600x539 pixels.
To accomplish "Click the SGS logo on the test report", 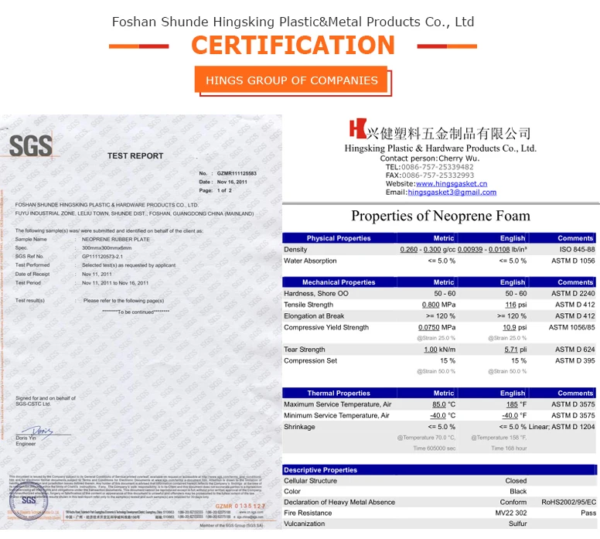I will [30, 145].
